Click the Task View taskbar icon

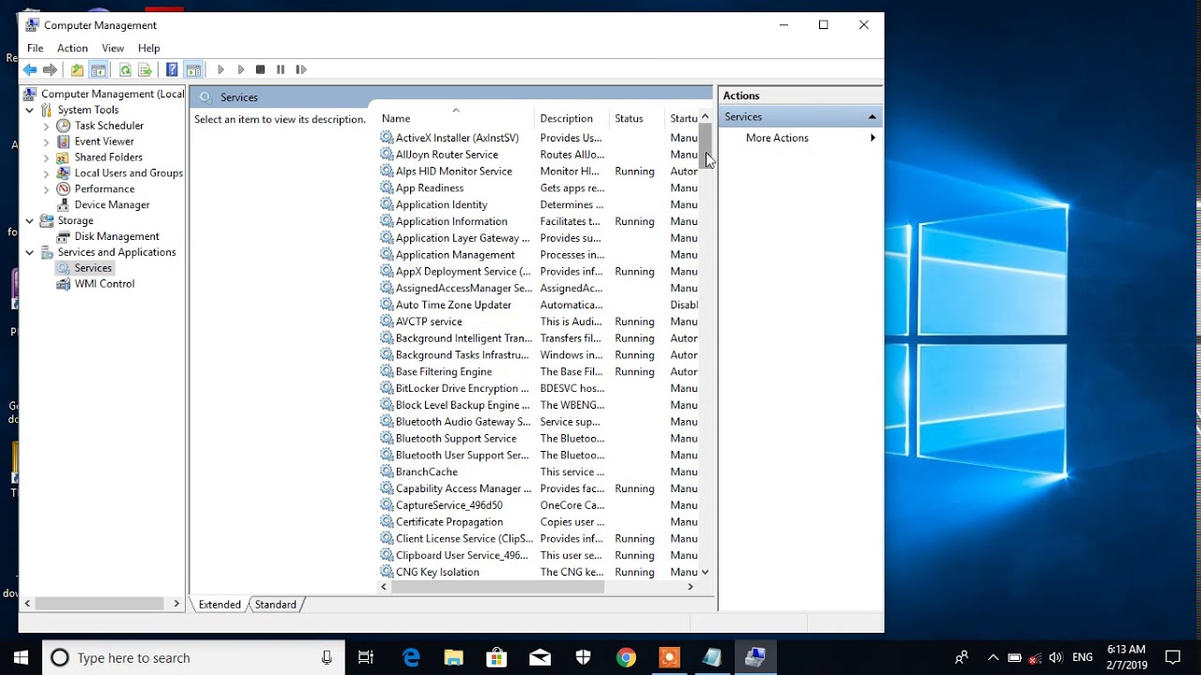point(366,658)
